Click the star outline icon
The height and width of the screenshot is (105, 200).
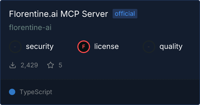point(51,65)
